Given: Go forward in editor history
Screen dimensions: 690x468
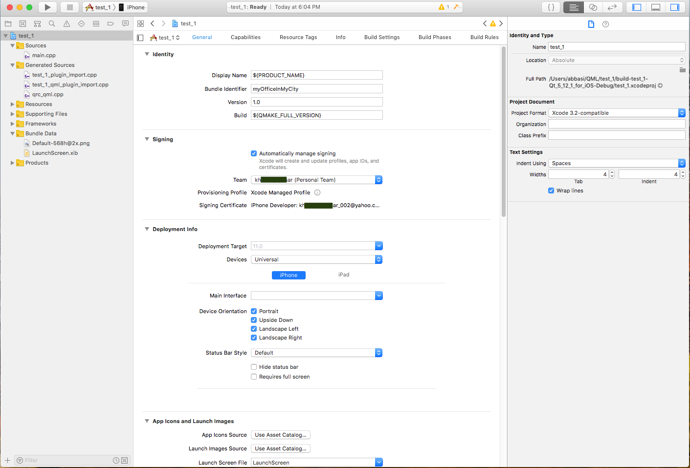Looking at the screenshot, I should click(163, 23).
